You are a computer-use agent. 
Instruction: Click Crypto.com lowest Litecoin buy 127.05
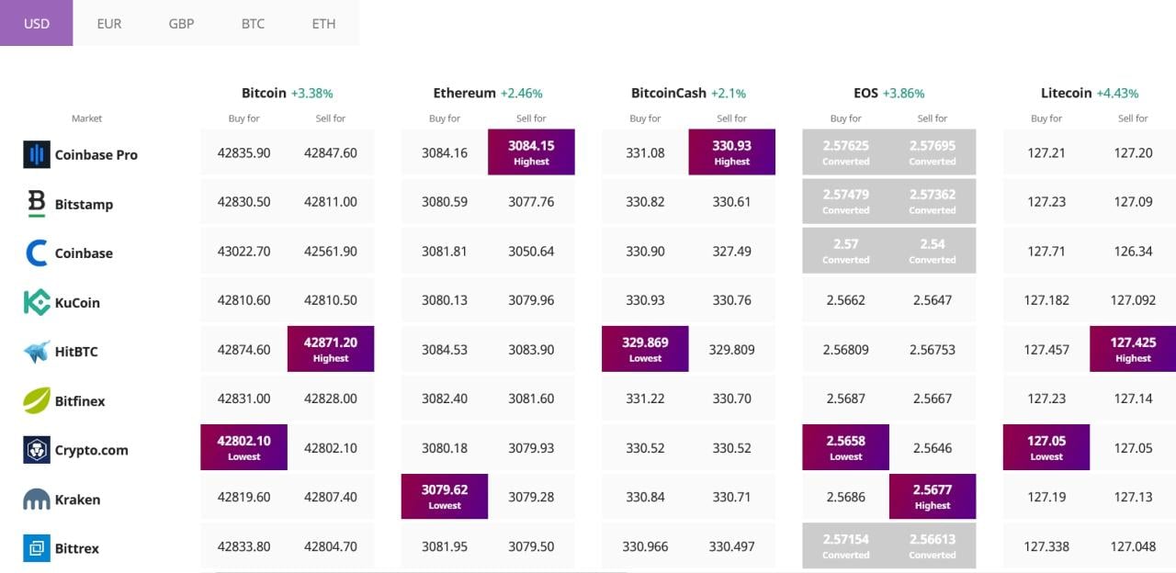pyautogui.click(x=1046, y=446)
